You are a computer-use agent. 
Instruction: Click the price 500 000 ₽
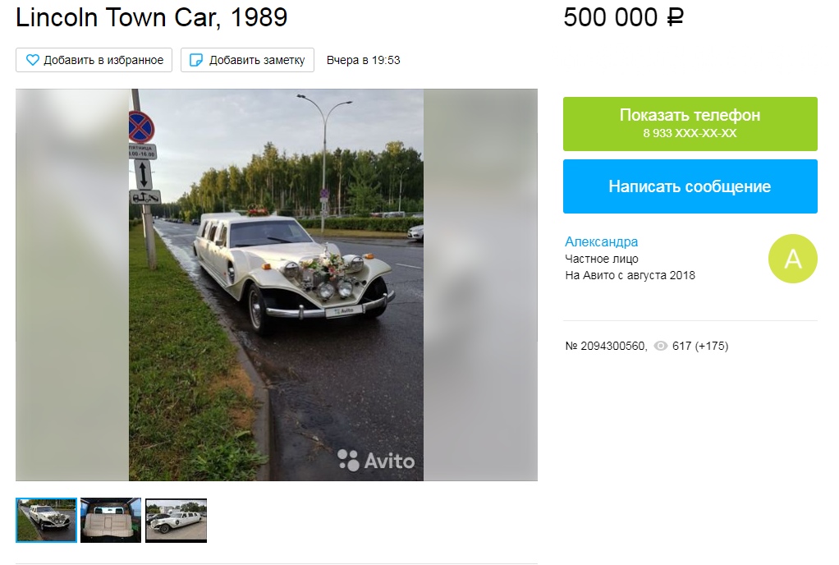(x=623, y=17)
